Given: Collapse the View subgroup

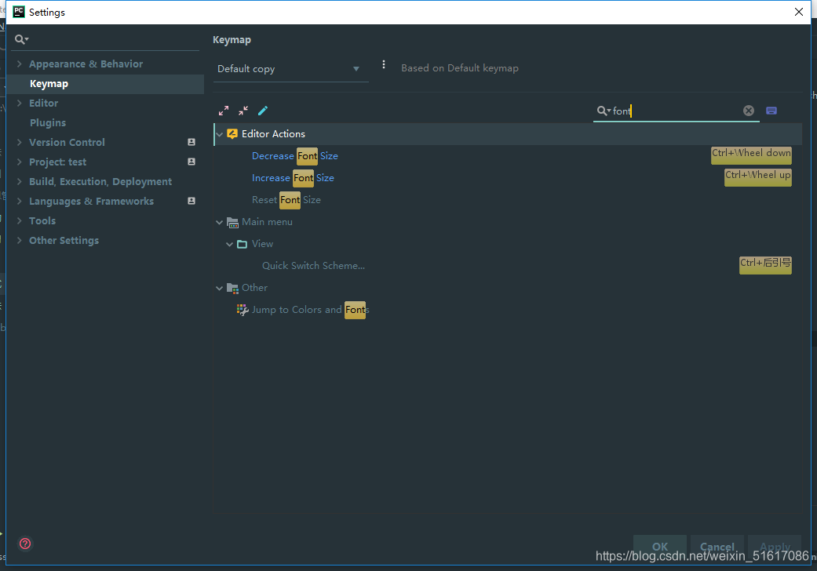Looking at the screenshot, I should (229, 244).
